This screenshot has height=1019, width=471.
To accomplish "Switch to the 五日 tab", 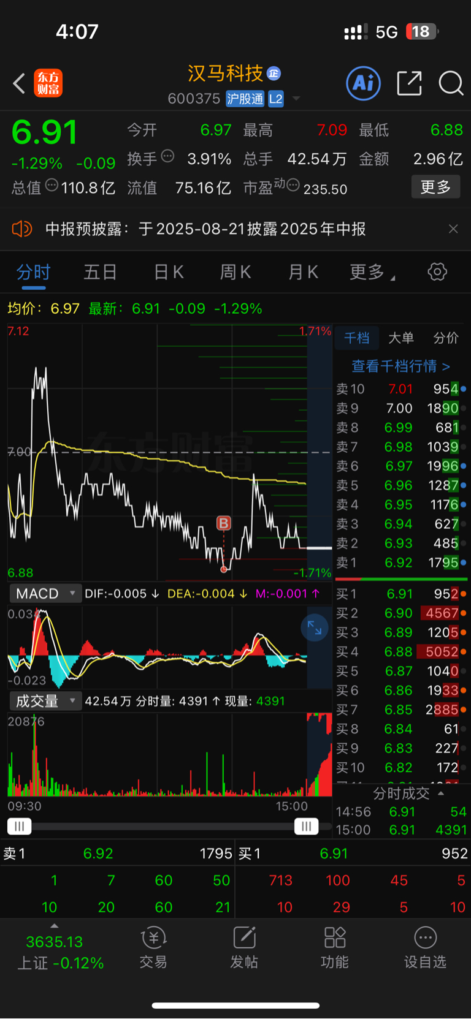I will click(x=101, y=272).
